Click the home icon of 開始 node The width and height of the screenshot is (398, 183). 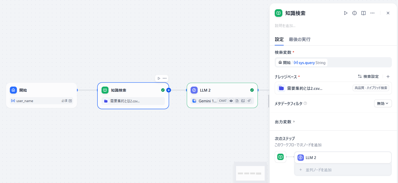pos(13,90)
